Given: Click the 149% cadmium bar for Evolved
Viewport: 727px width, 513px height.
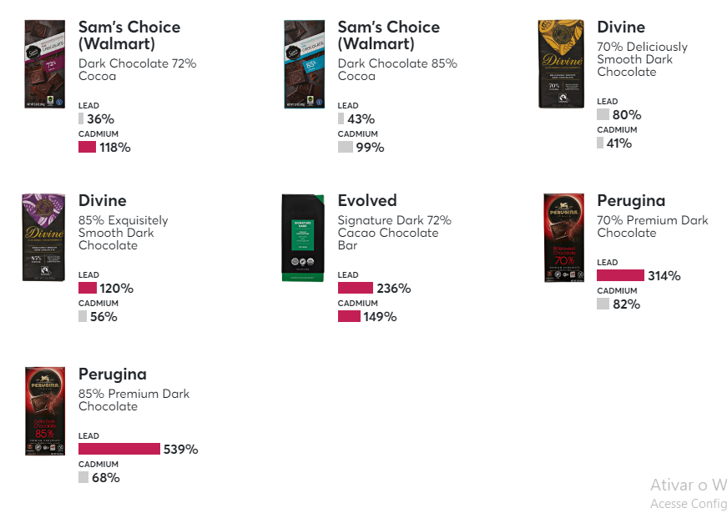Looking at the screenshot, I should 348,316.
